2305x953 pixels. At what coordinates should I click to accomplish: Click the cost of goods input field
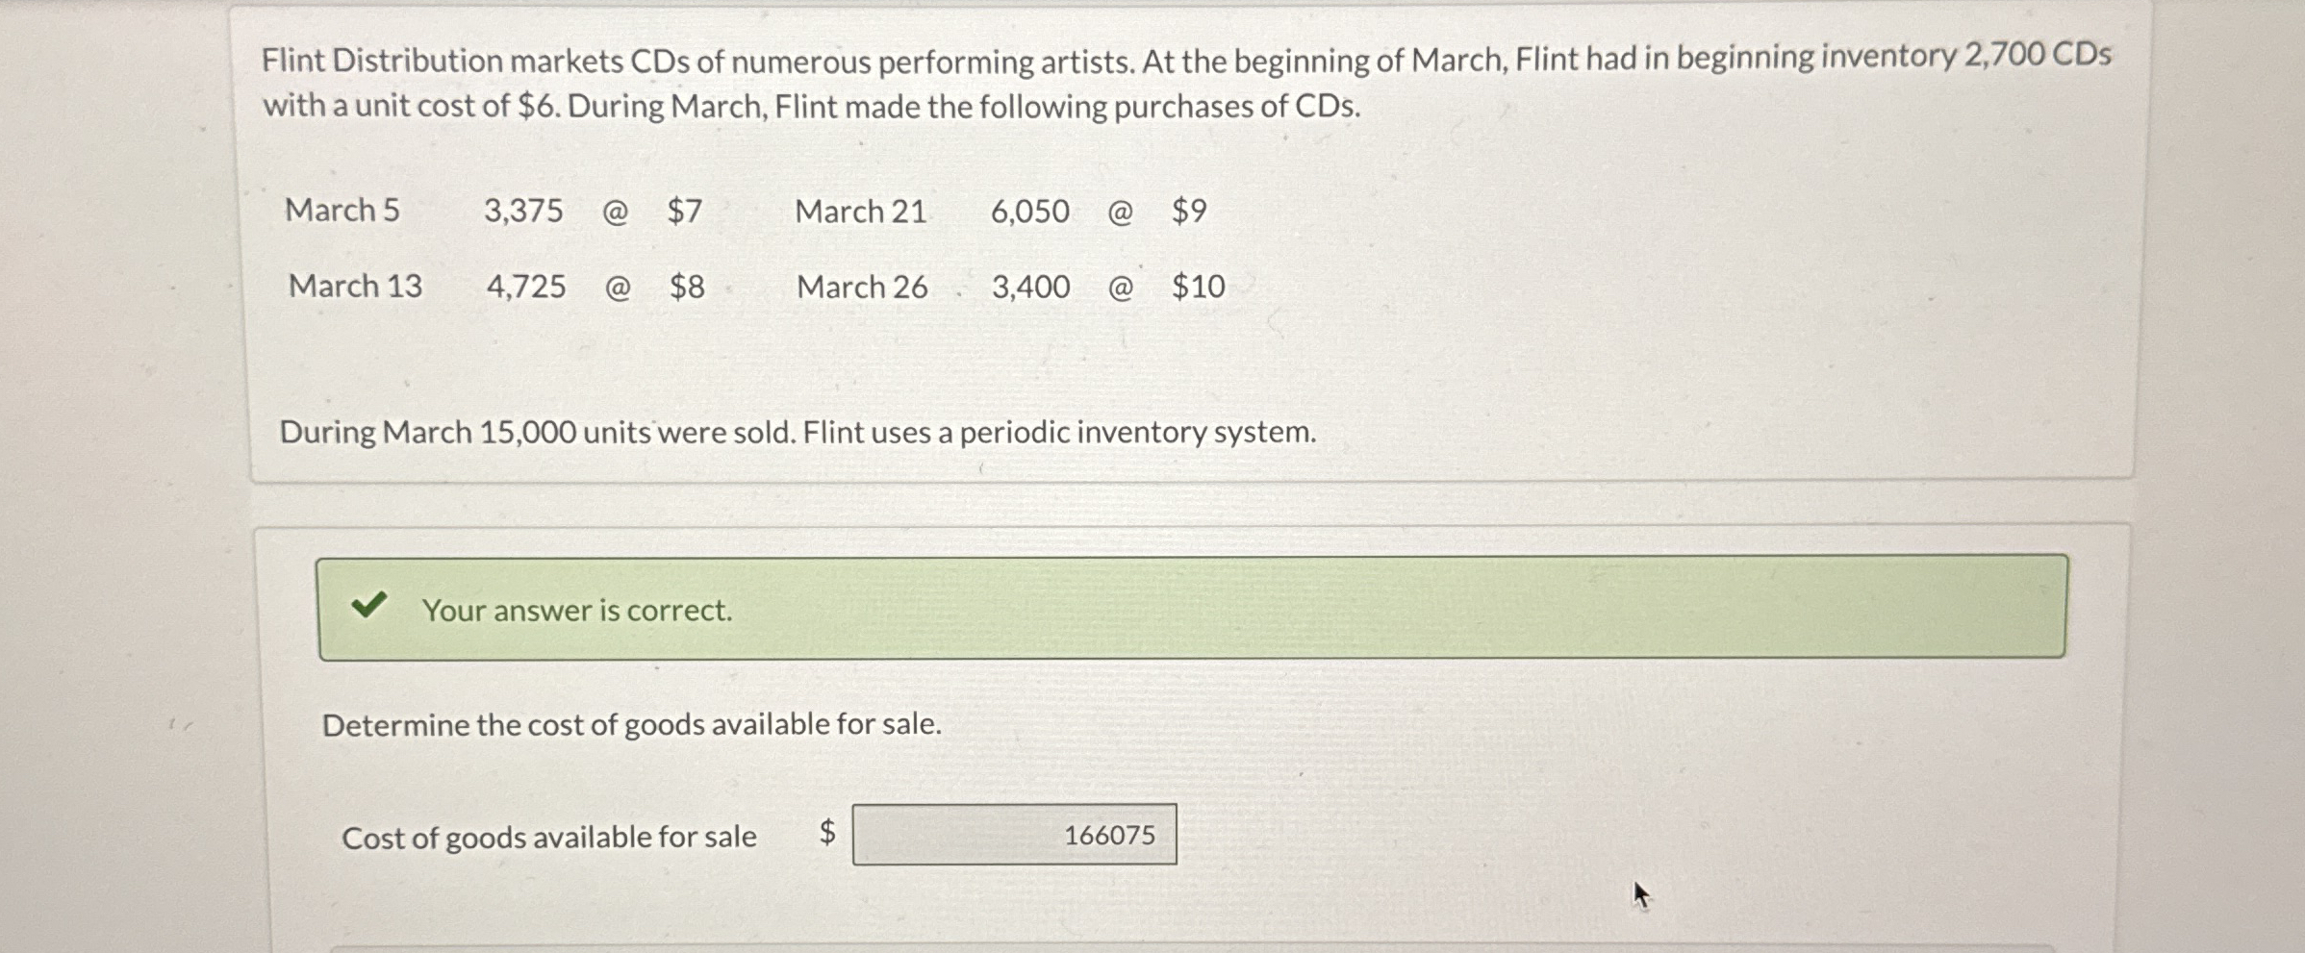[1014, 835]
